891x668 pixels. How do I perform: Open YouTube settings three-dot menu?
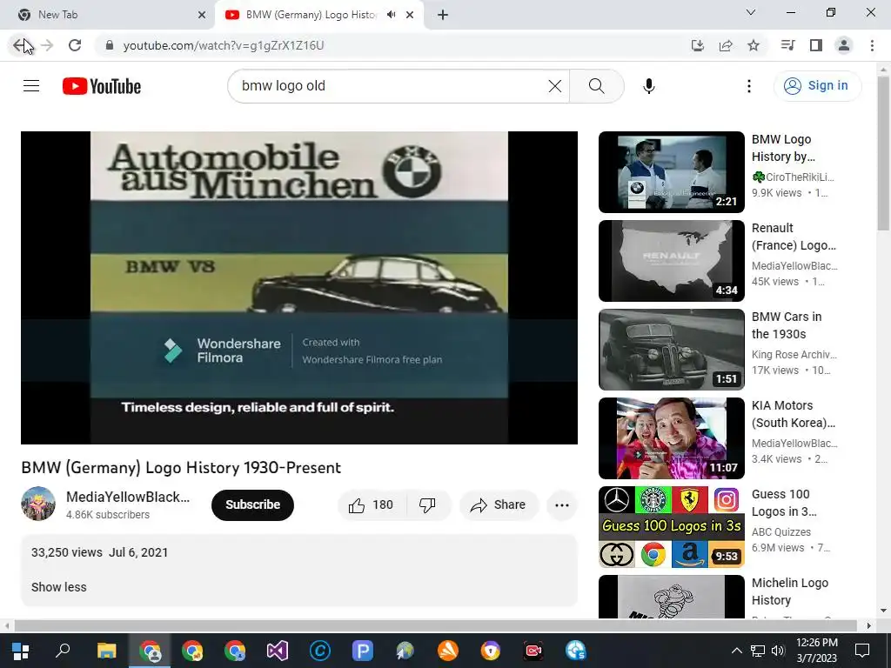[x=749, y=86]
